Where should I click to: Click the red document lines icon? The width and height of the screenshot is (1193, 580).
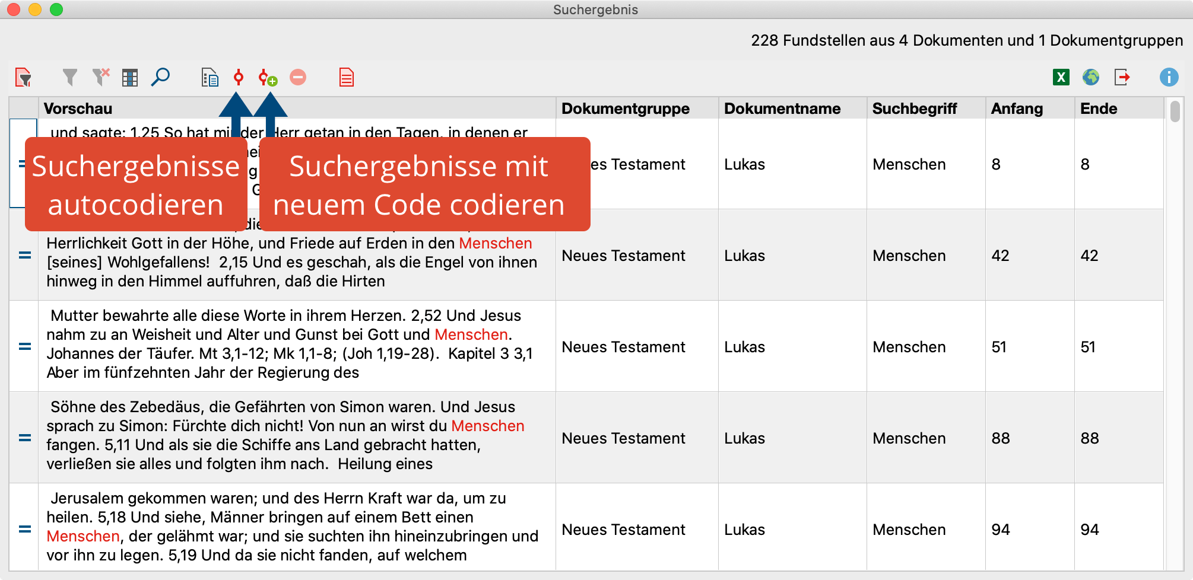click(x=347, y=77)
